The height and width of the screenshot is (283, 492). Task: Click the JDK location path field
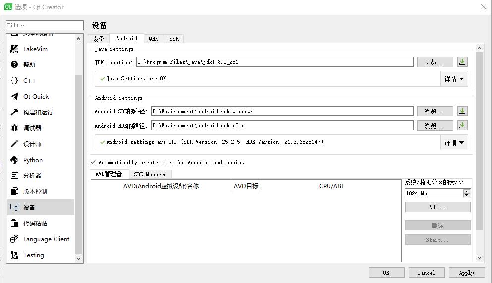pyautogui.click(x=275, y=62)
